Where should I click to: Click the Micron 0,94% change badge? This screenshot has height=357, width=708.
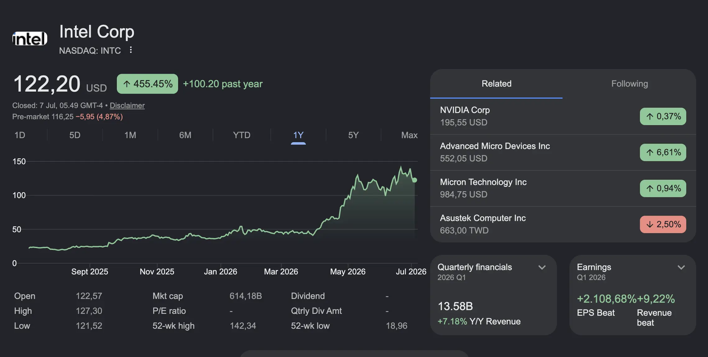663,188
